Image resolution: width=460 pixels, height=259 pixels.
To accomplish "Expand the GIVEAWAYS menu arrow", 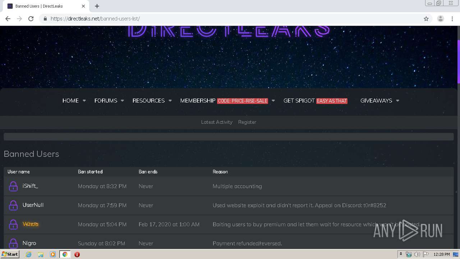I will click(x=397, y=101).
